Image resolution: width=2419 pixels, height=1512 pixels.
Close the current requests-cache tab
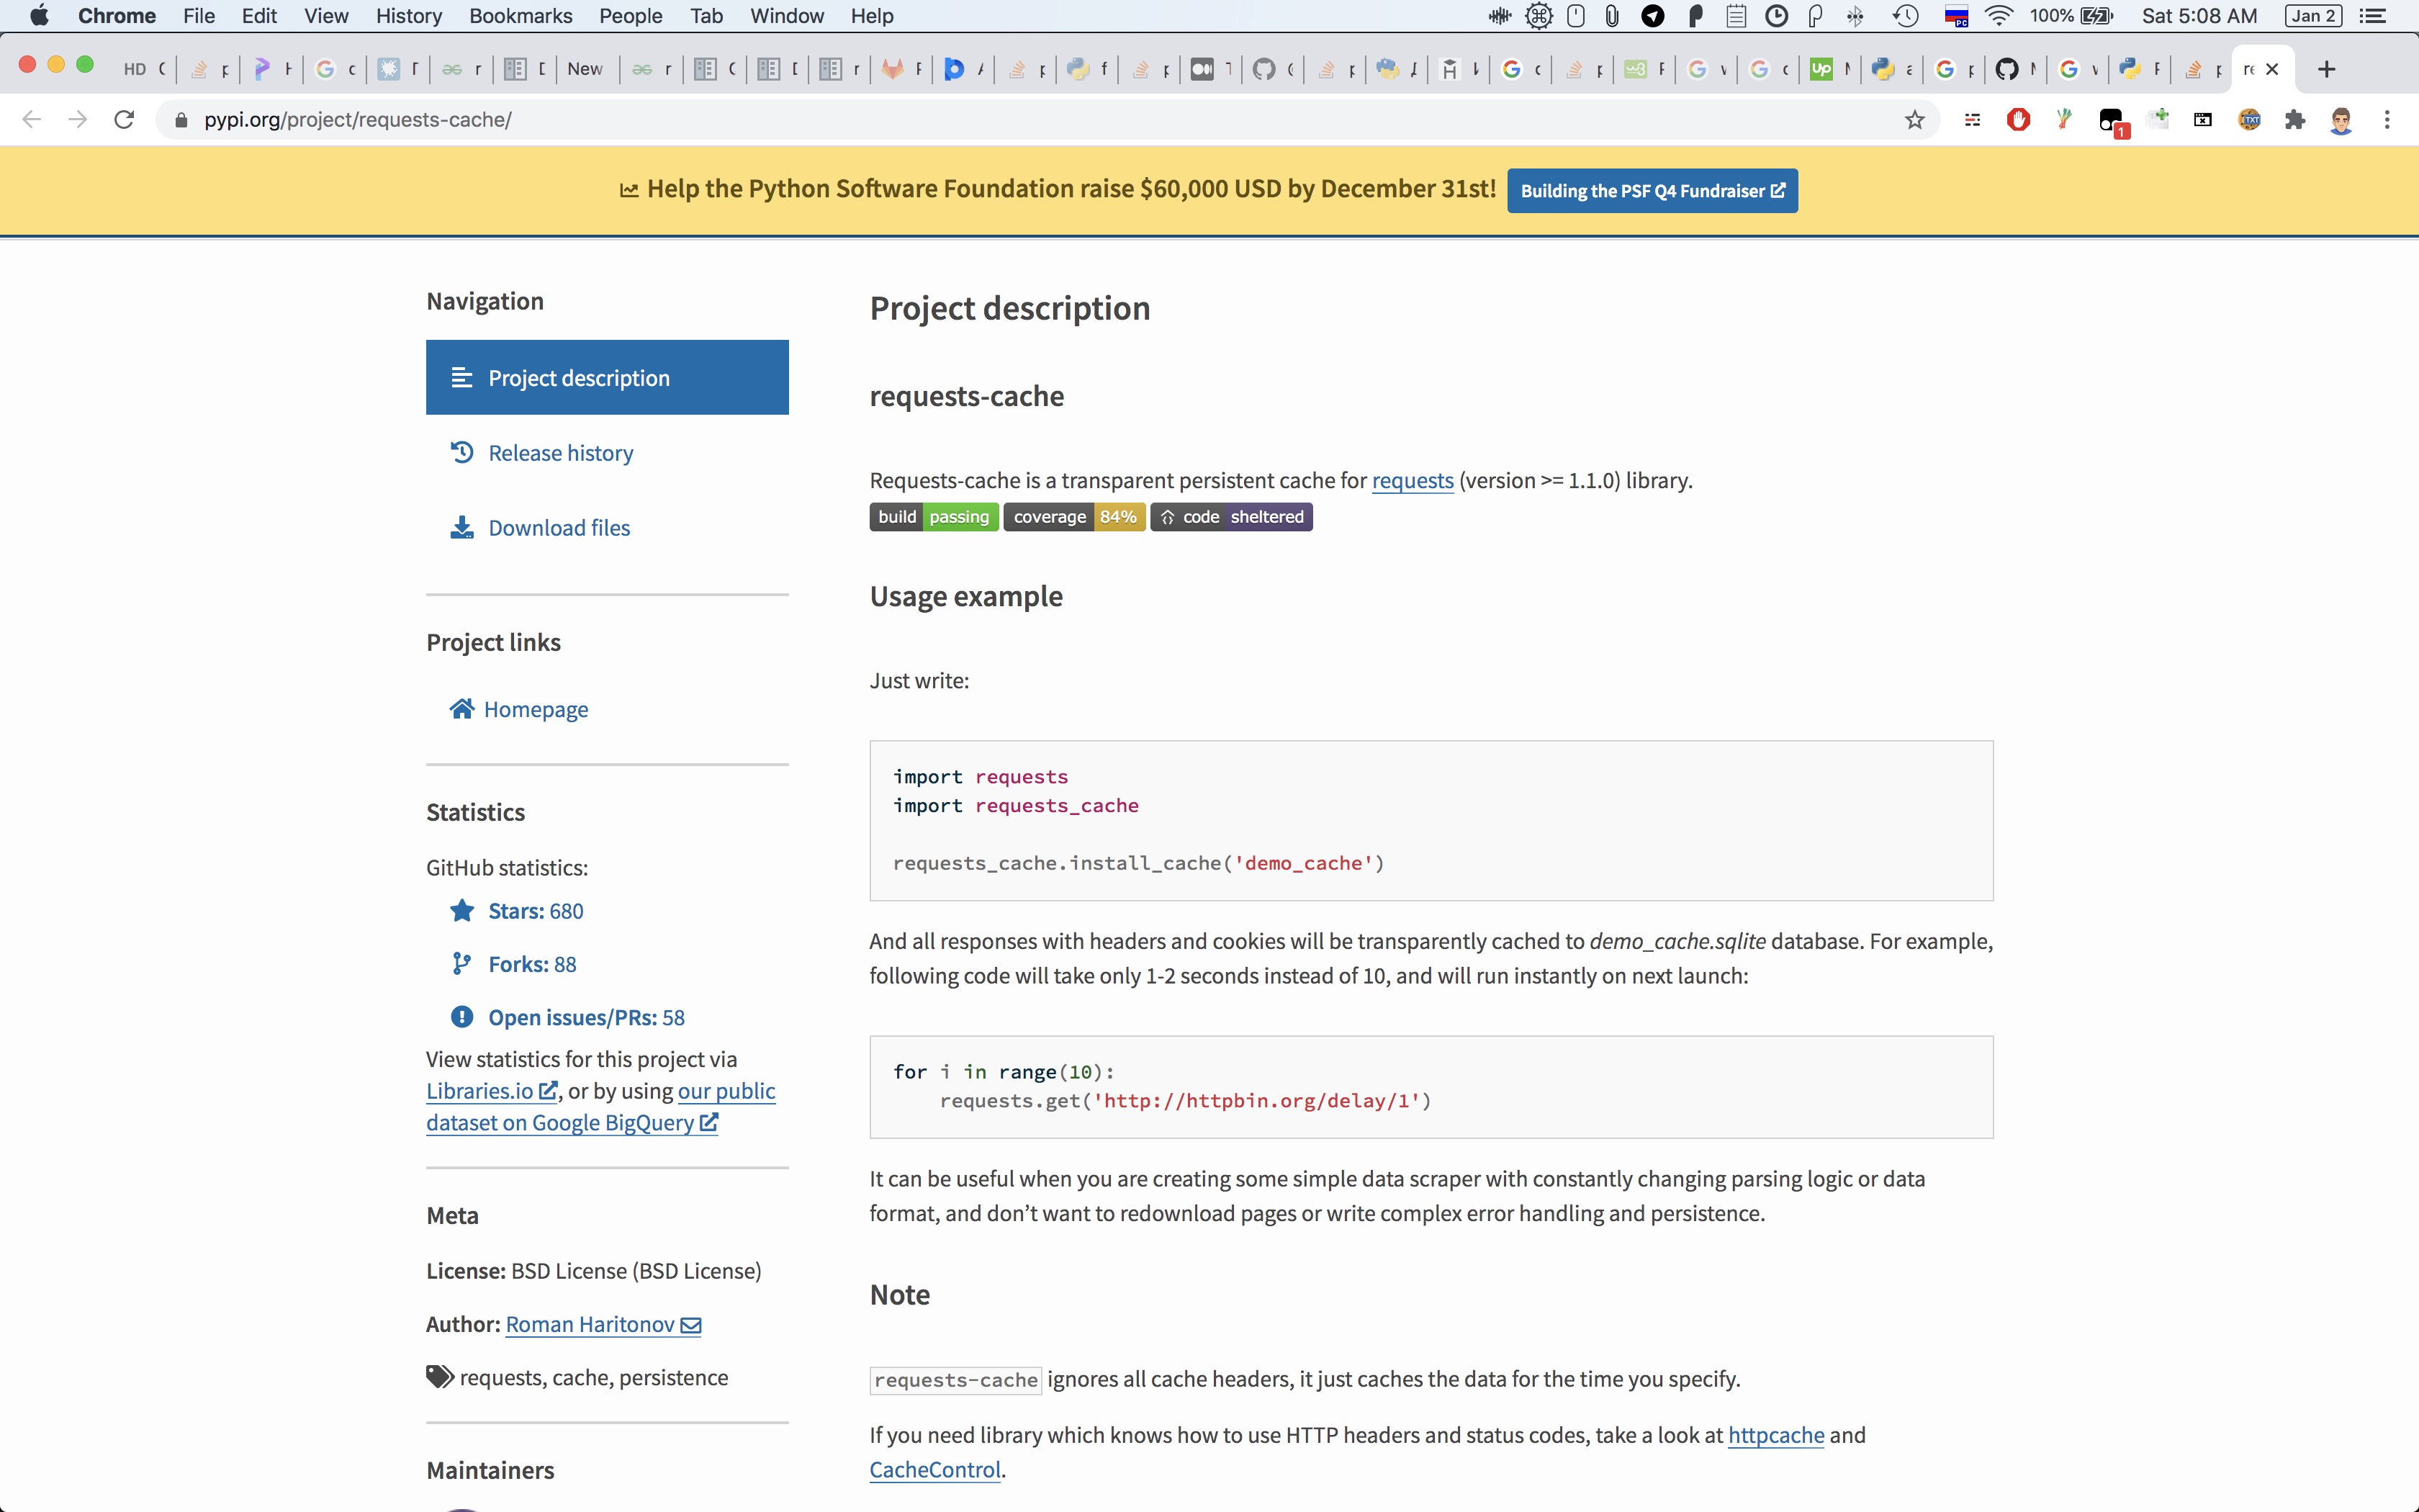tap(2272, 69)
